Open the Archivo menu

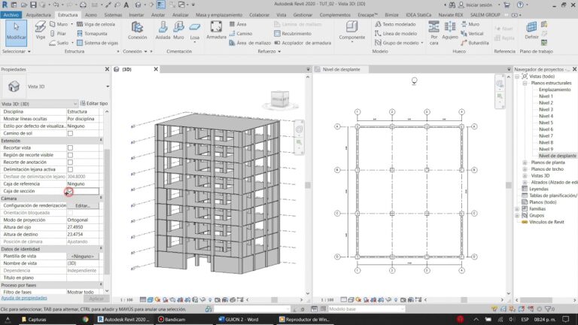(11, 15)
